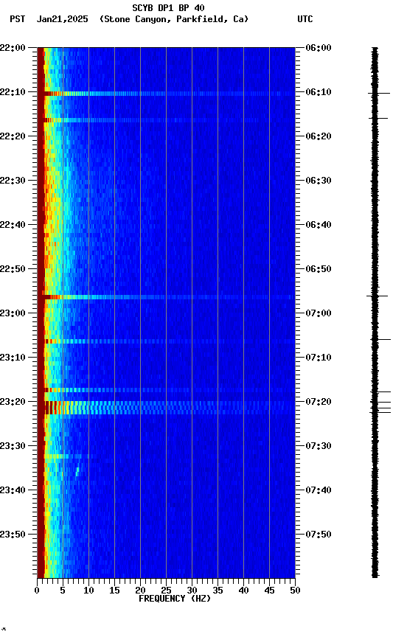This screenshot has width=407, height=637.
Task: Click the 50 Hz frequency tick label
Action: point(295,591)
